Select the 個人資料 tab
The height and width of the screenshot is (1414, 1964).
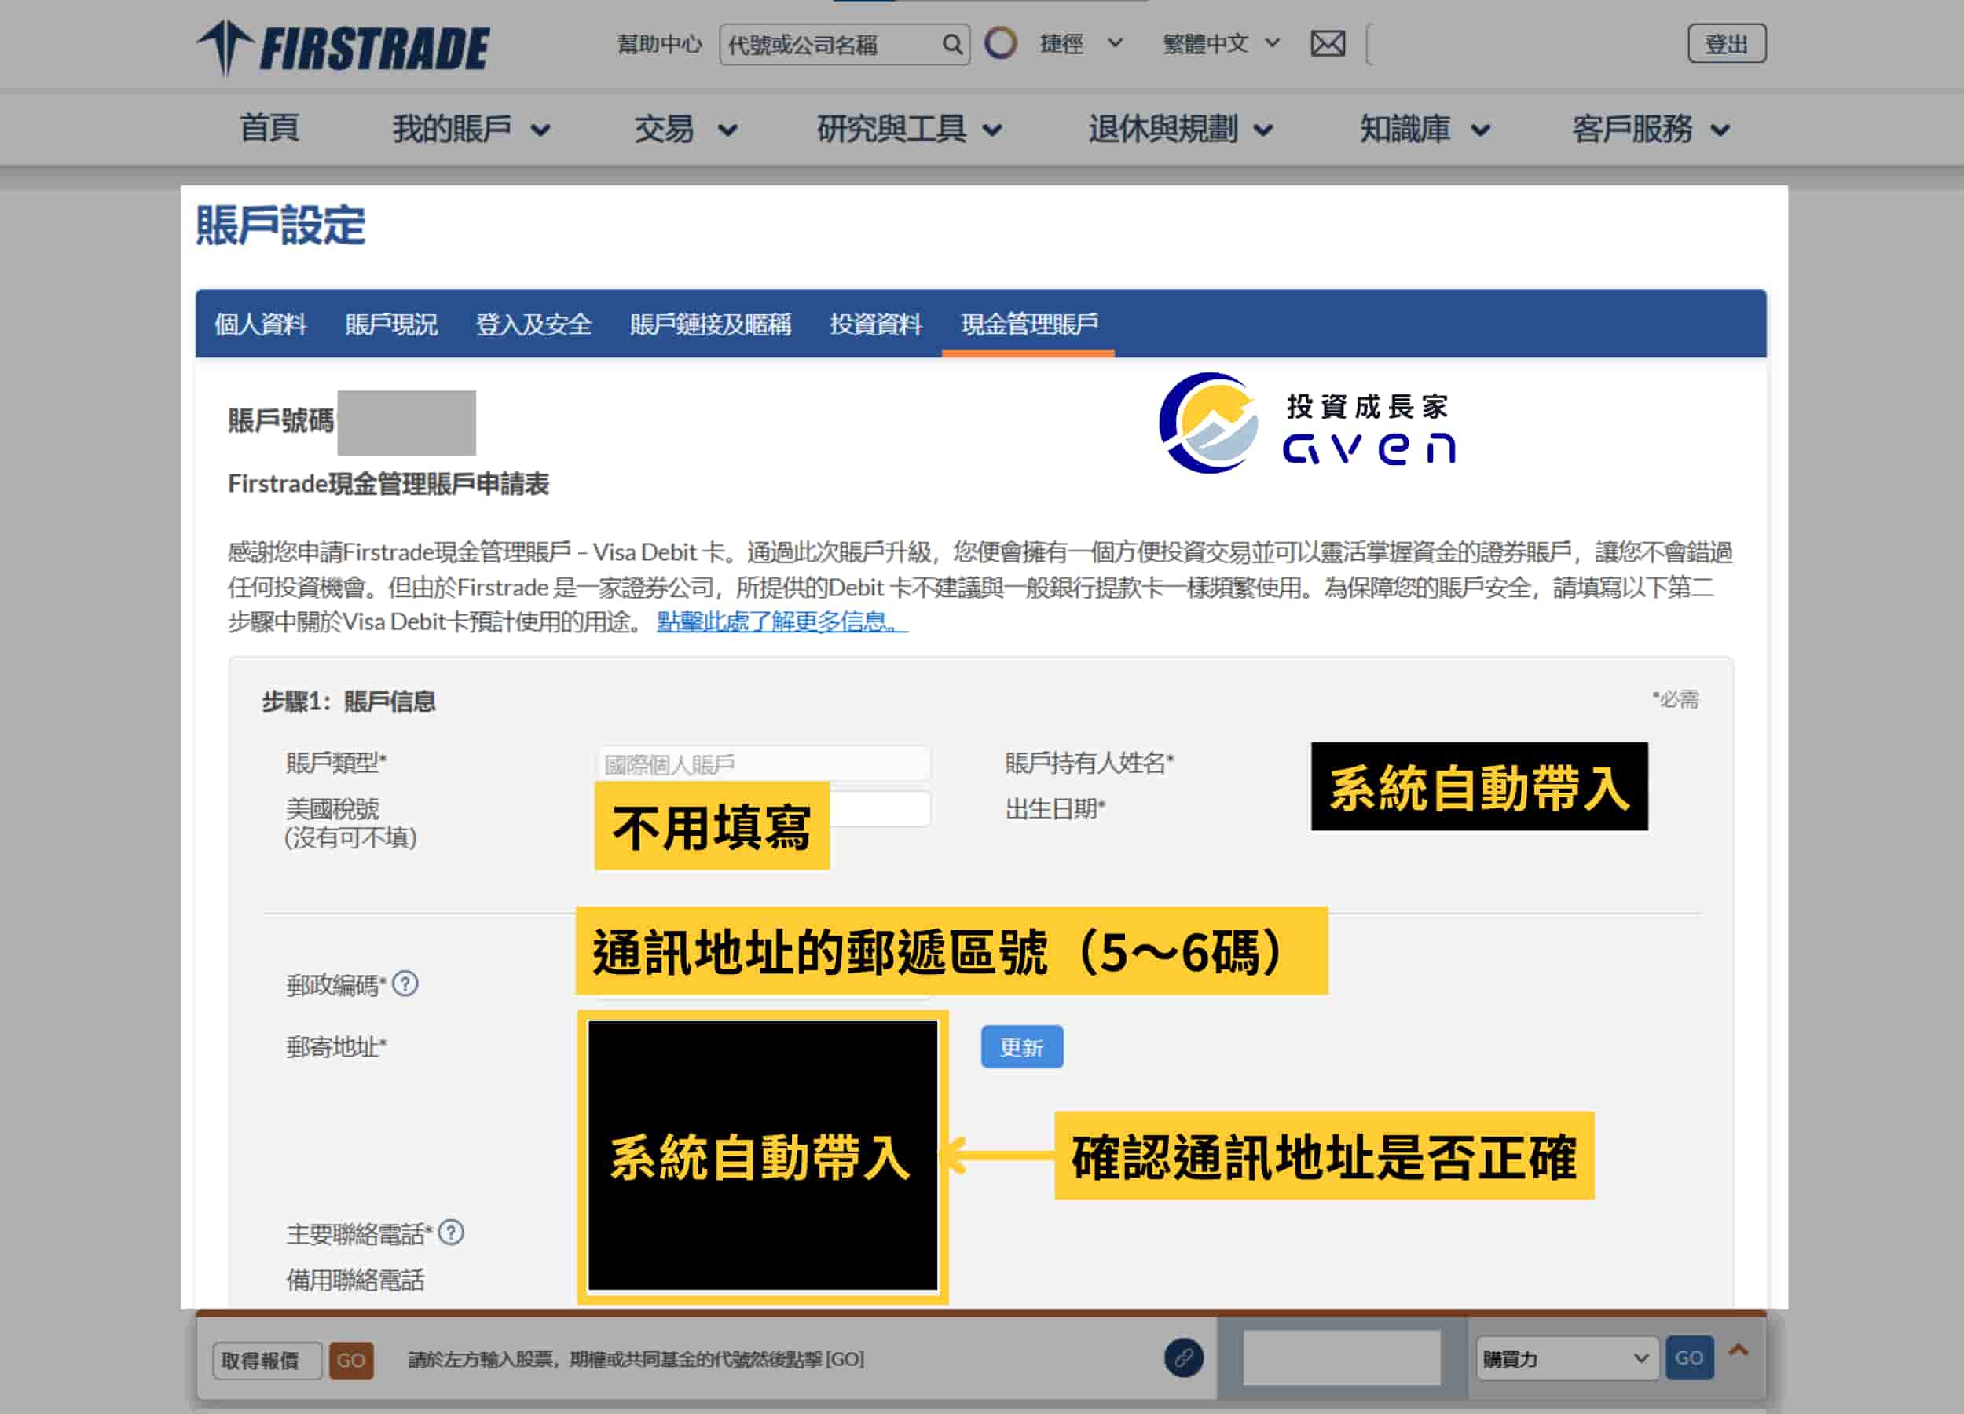tap(260, 324)
